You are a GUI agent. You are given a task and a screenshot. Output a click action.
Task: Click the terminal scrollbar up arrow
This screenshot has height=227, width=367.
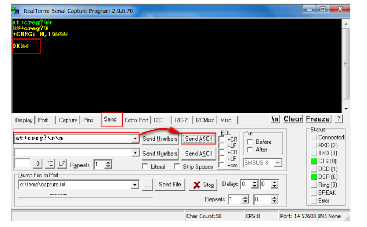[346, 24]
